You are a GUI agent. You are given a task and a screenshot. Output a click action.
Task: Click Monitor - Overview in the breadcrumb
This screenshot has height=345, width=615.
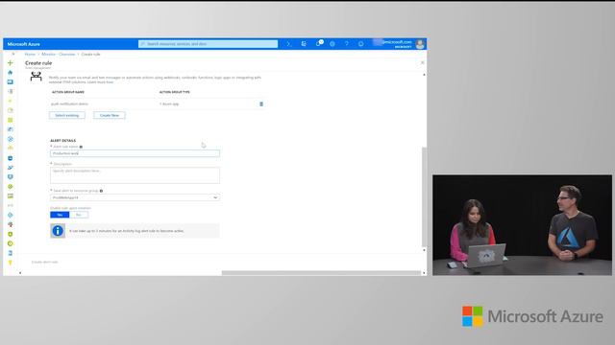tap(59, 54)
